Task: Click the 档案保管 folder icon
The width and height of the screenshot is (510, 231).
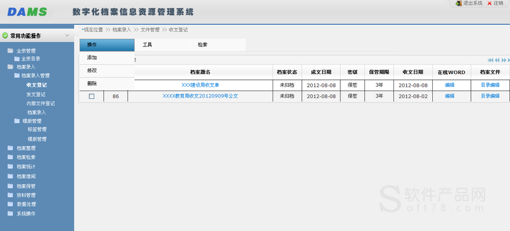Action: tap(10, 186)
